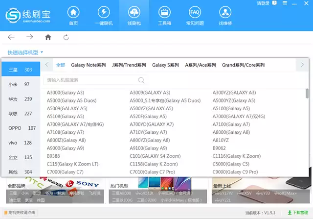
Task: Open the 首页 home icon
Action: 73,12
